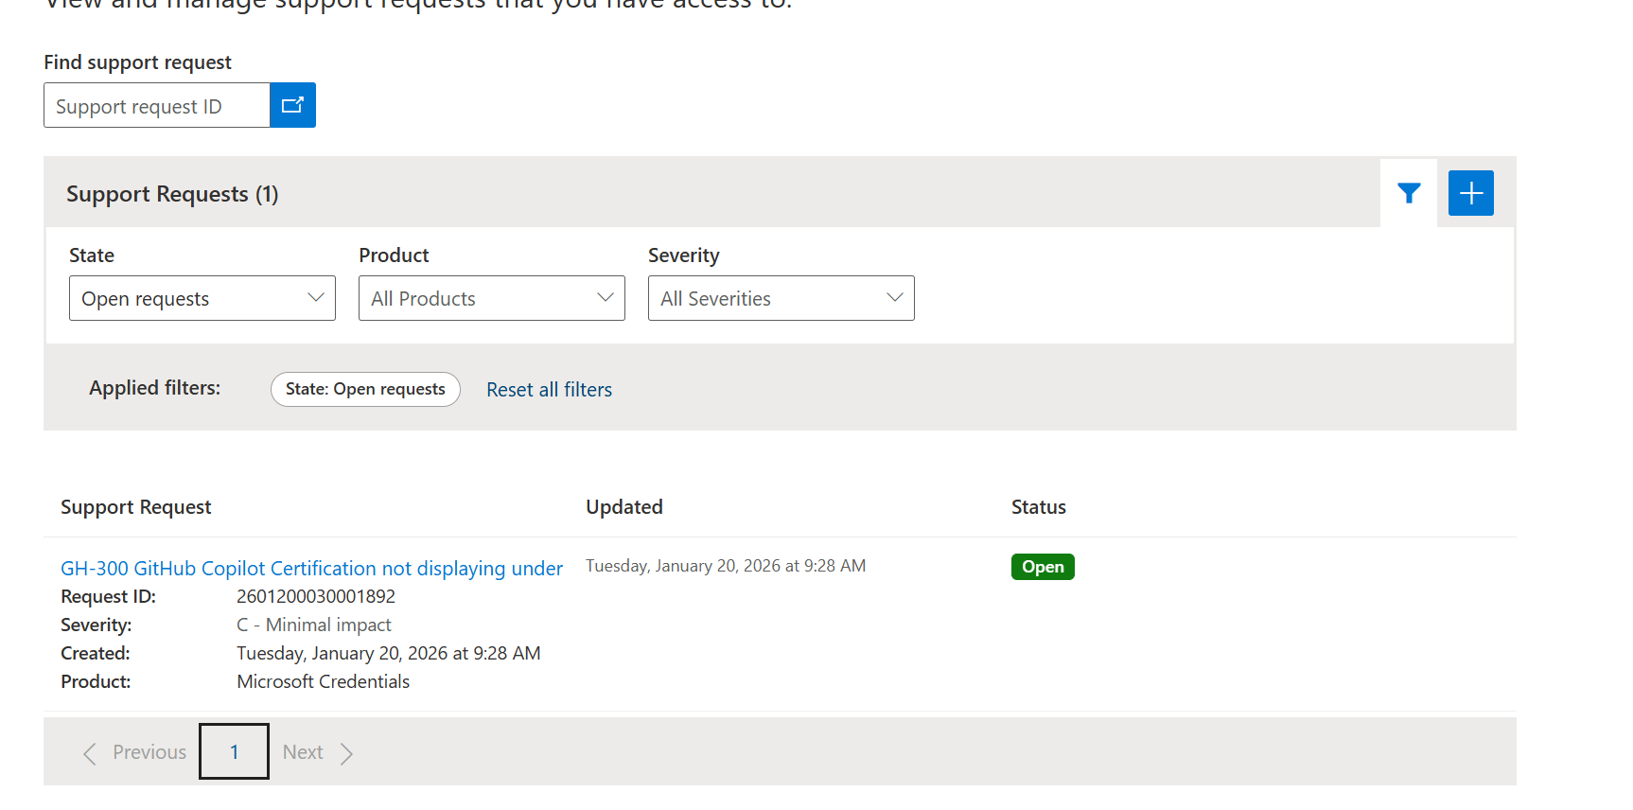The image size is (1633, 810).
Task: Click inside the Support request ID field
Action: 157,105
